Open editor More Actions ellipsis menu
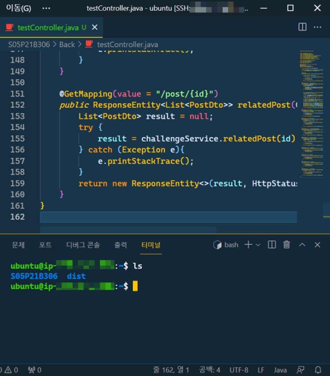The image size is (330, 376). [317, 27]
